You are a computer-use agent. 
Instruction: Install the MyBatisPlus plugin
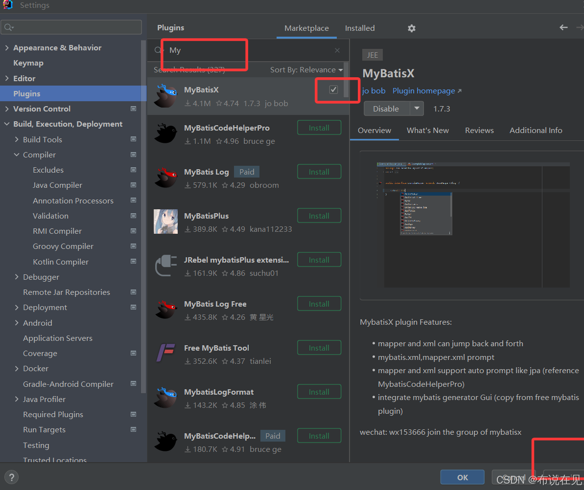pos(319,216)
